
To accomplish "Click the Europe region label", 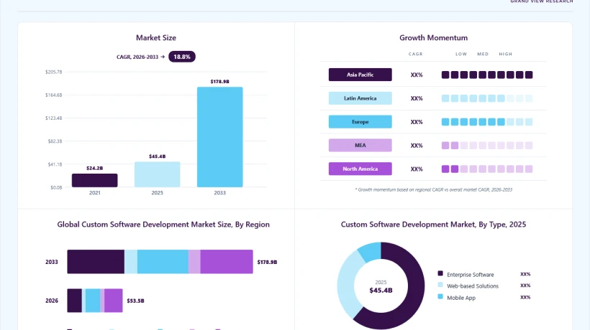I will [360, 122].
